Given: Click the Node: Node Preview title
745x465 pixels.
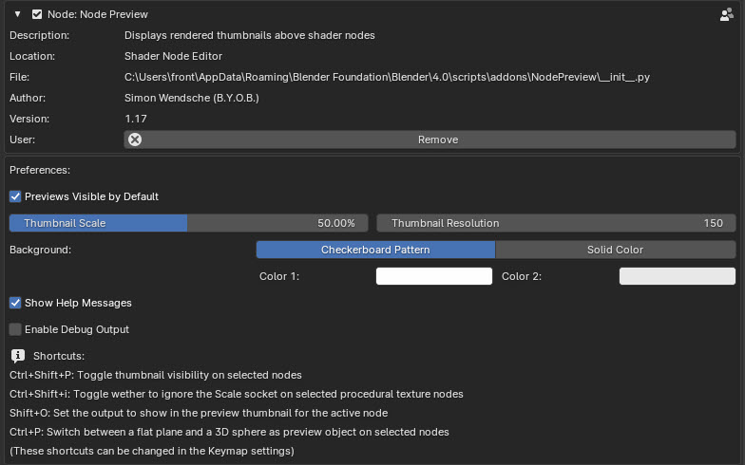Looking at the screenshot, I should [97, 14].
